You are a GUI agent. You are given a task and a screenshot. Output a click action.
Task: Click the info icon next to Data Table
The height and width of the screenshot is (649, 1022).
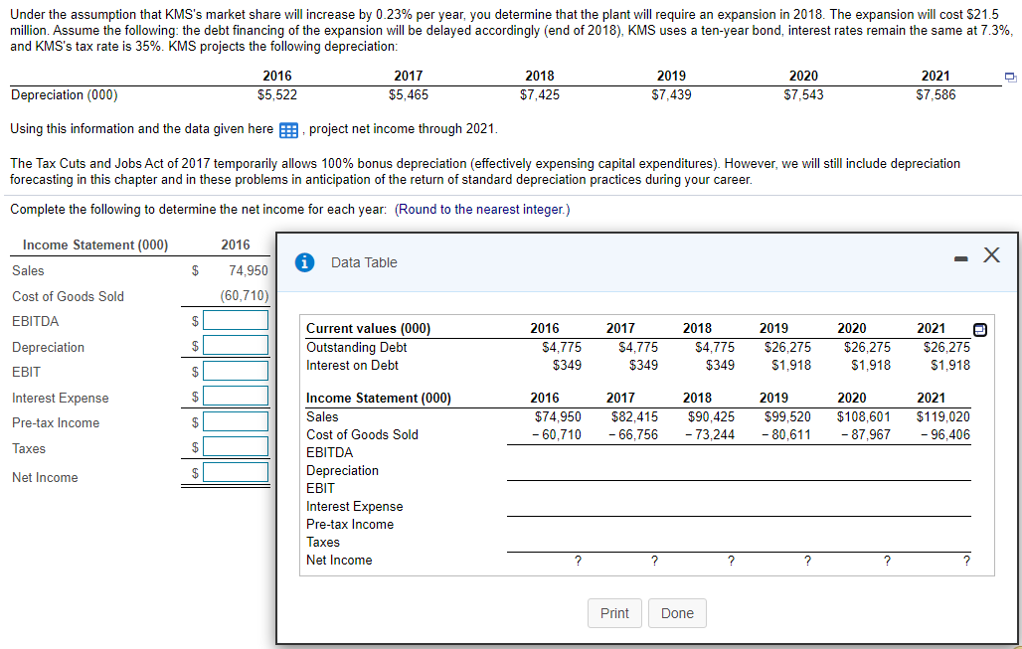click(304, 262)
